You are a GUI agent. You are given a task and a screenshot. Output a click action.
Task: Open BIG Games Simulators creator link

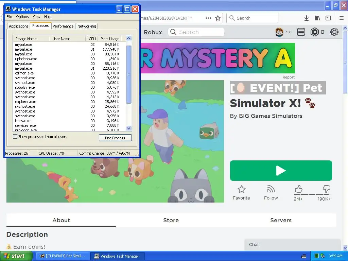pyautogui.click(x=271, y=116)
